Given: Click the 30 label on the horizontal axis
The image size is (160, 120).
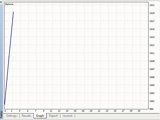Looking at the screenshot, I should pyautogui.click(x=139, y=111).
